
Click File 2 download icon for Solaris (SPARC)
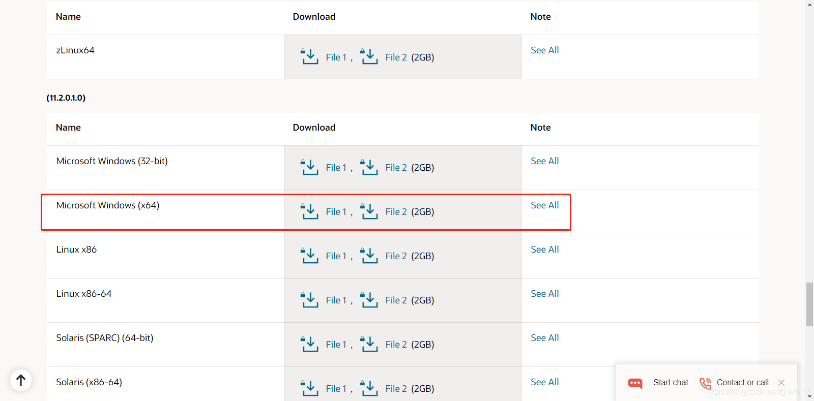point(369,344)
